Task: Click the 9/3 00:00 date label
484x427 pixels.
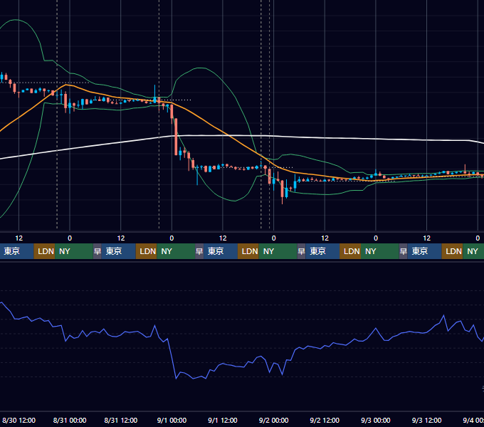Action: pyautogui.click(x=376, y=420)
